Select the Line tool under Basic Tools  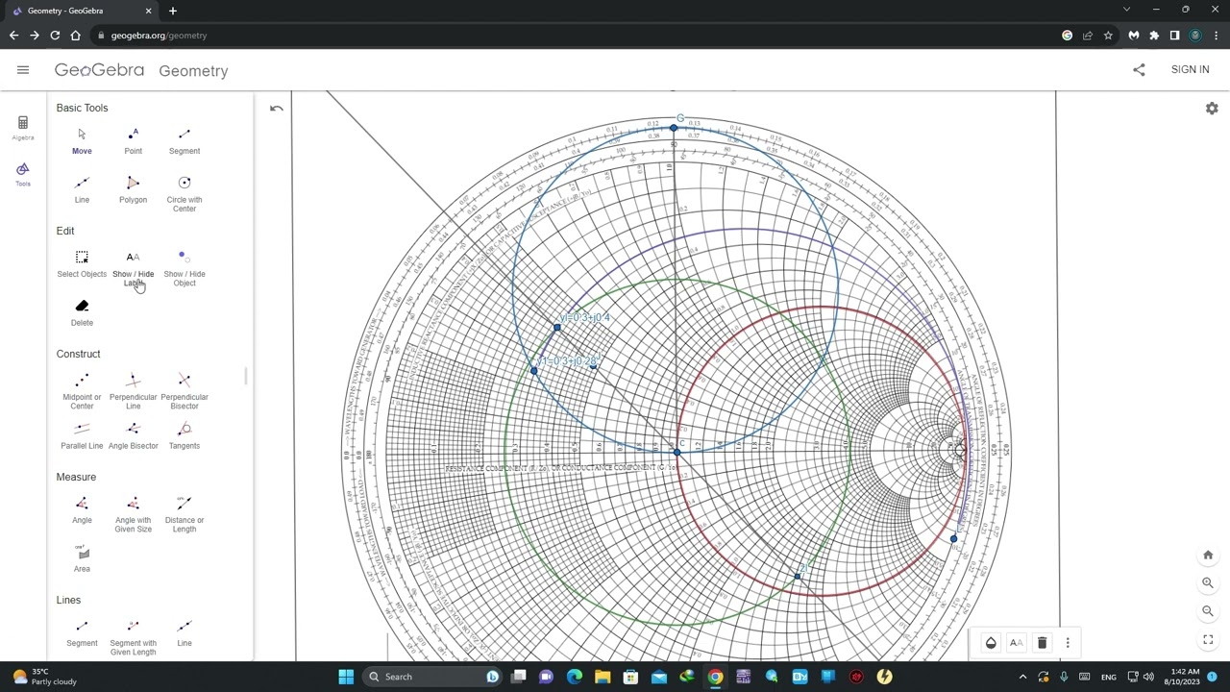pos(82,189)
